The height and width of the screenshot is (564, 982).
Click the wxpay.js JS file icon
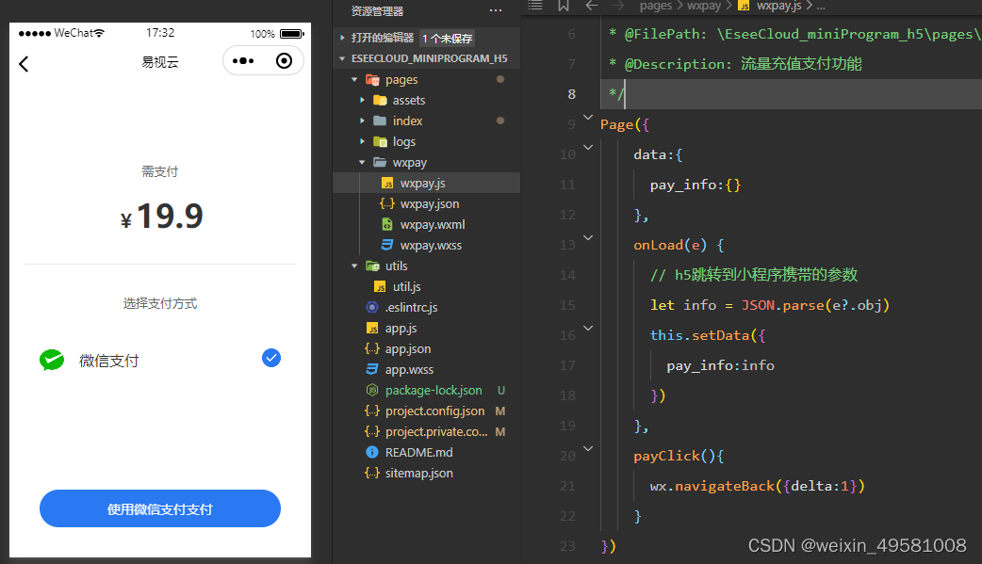387,183
